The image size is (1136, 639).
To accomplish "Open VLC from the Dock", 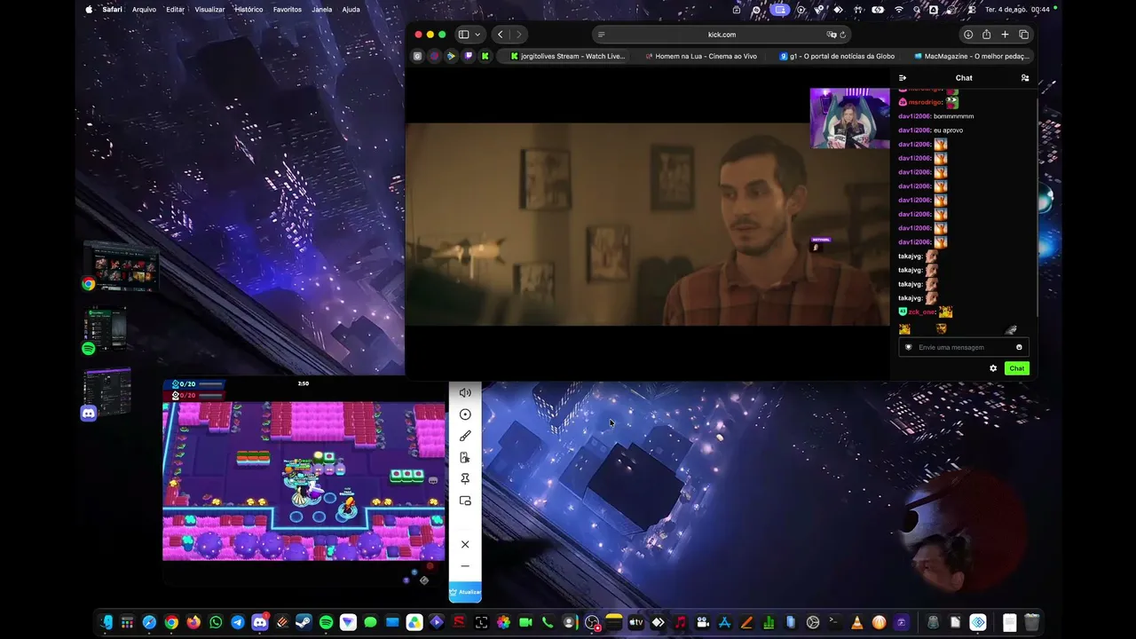I will point(857,622).
